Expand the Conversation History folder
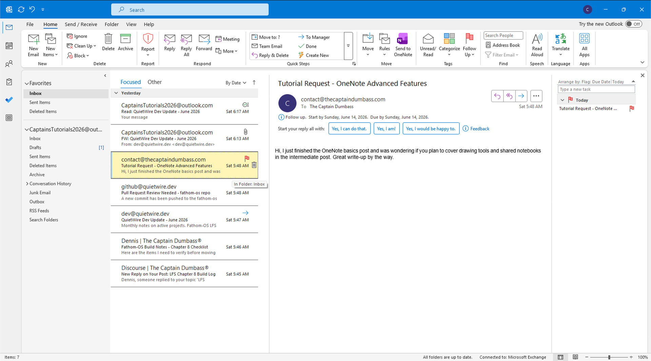 point(27,184)
